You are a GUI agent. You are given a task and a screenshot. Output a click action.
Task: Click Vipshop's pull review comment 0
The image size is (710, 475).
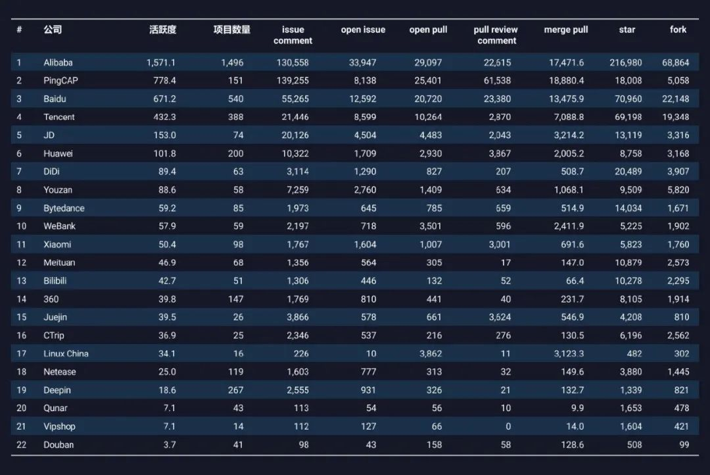[x=508, y=426]
